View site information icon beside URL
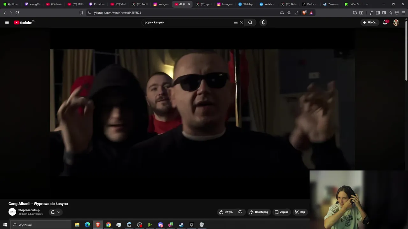This screenshot has width=408, height=229. pos(90,13)
